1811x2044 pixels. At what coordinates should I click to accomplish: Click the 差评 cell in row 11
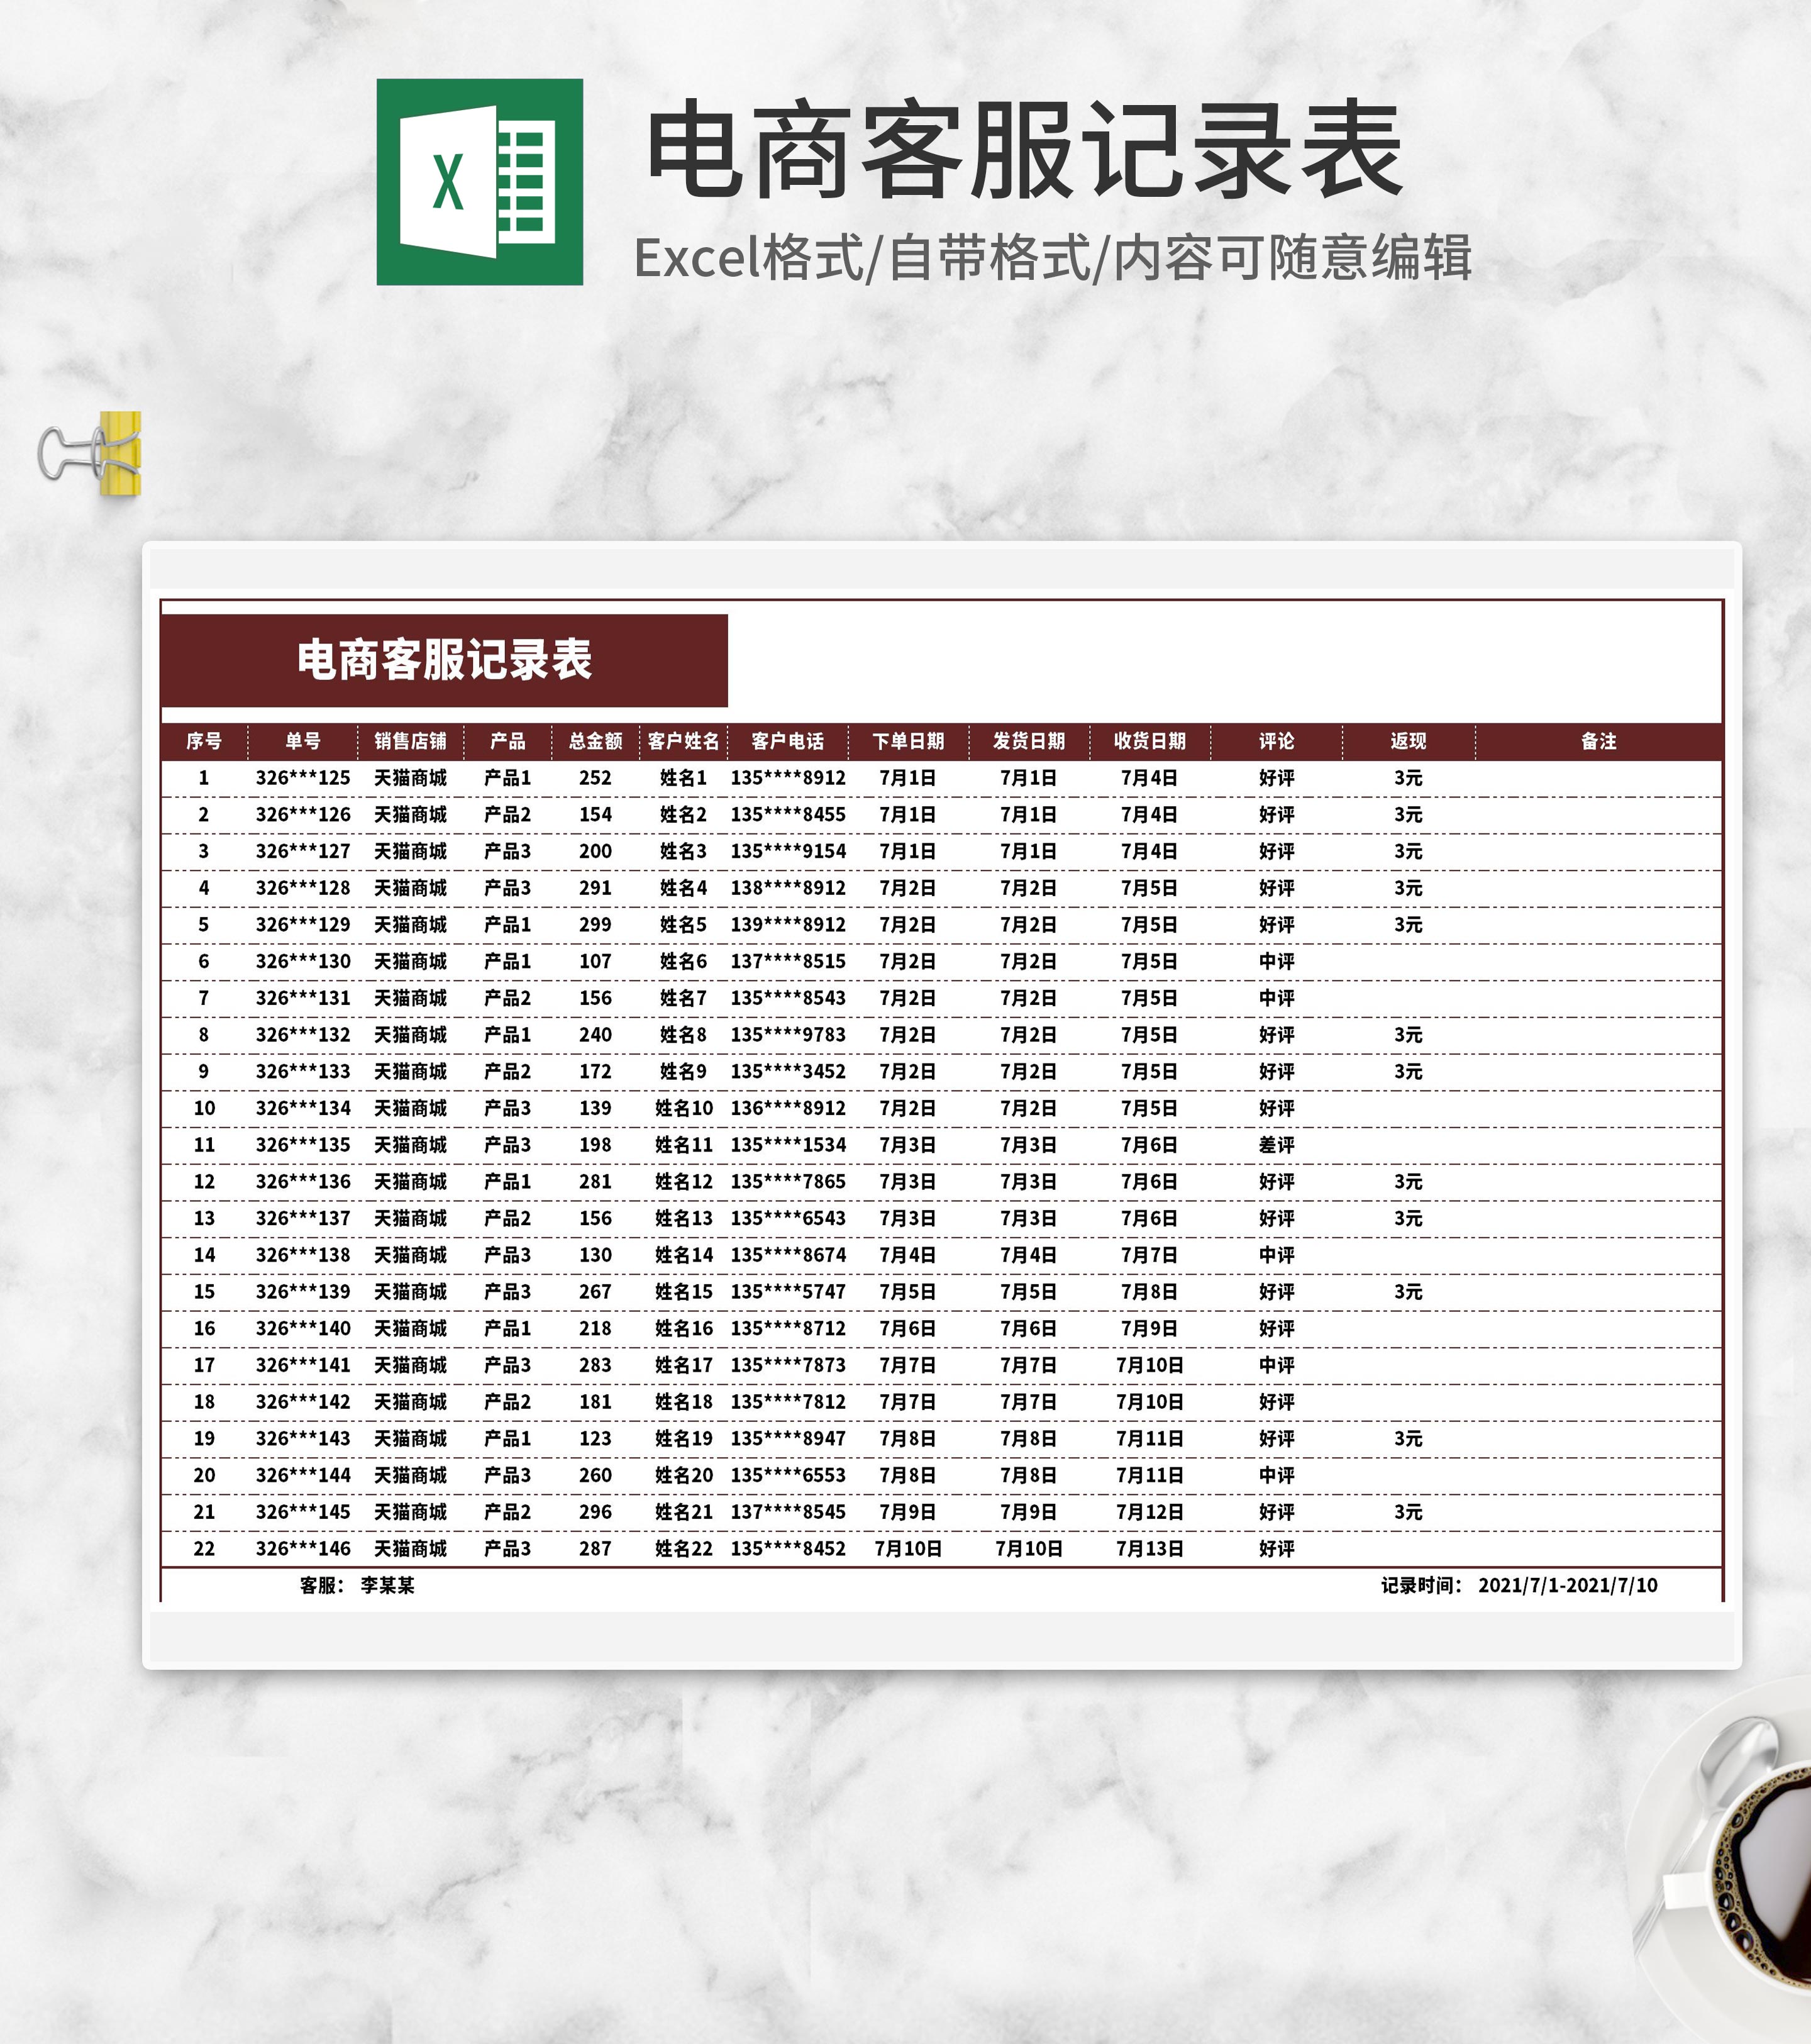(x=1276, y=1145)
